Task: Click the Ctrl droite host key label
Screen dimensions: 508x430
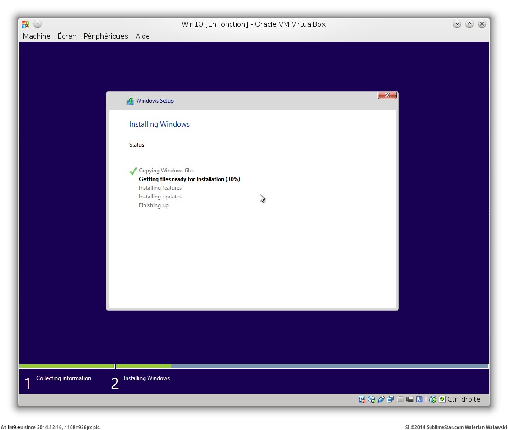Action: pyautogui.click(x=464, y=399)
